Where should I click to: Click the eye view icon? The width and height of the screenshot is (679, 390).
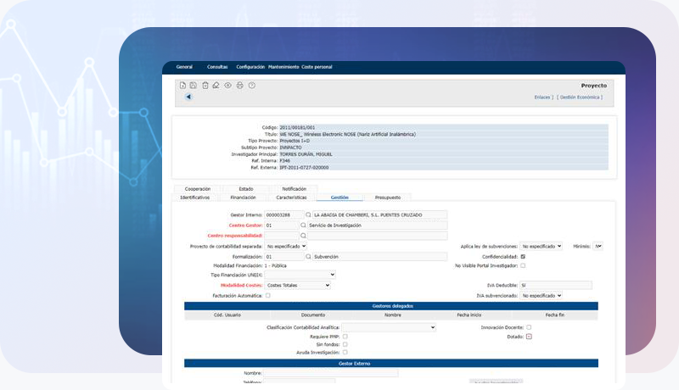tap(227, 86)
